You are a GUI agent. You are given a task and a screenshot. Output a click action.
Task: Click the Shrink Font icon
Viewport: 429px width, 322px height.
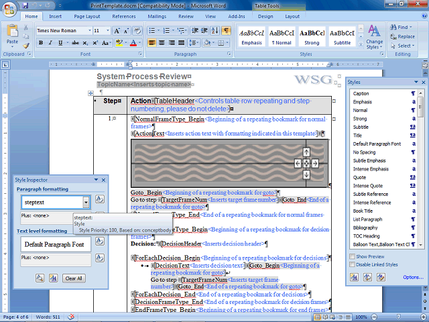[x=126, y=31]
